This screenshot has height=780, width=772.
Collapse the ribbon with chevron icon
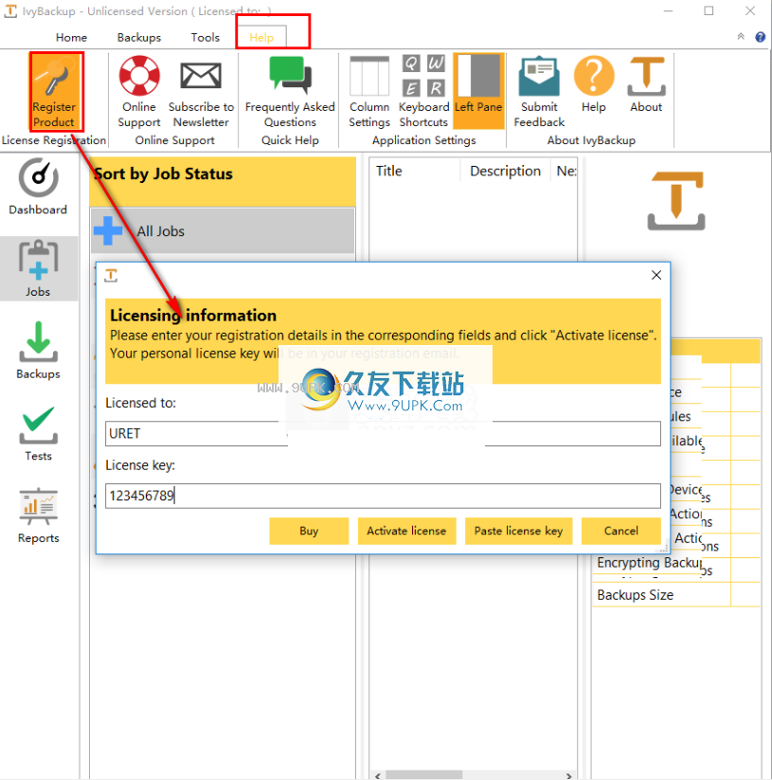[x=741, y=36]
